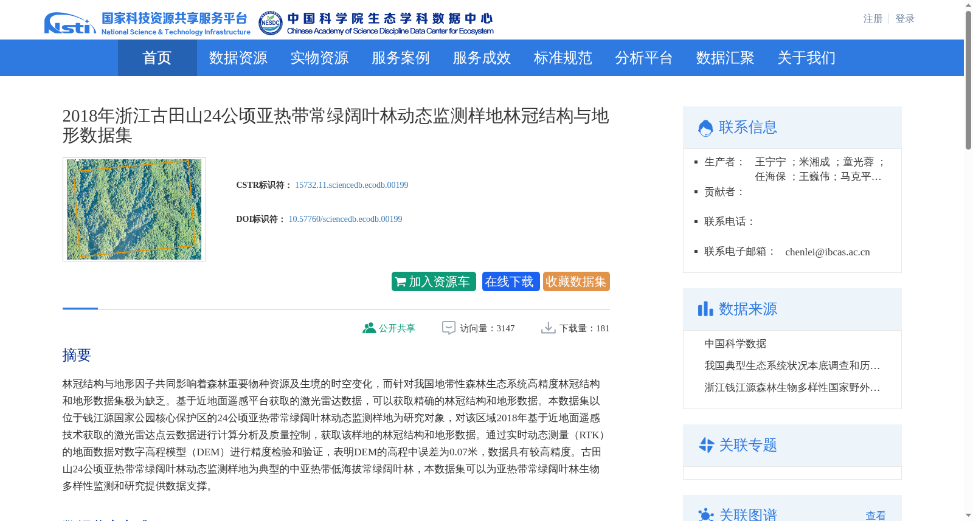
Task: Click the dataset title heading
Action: (336, 125)
